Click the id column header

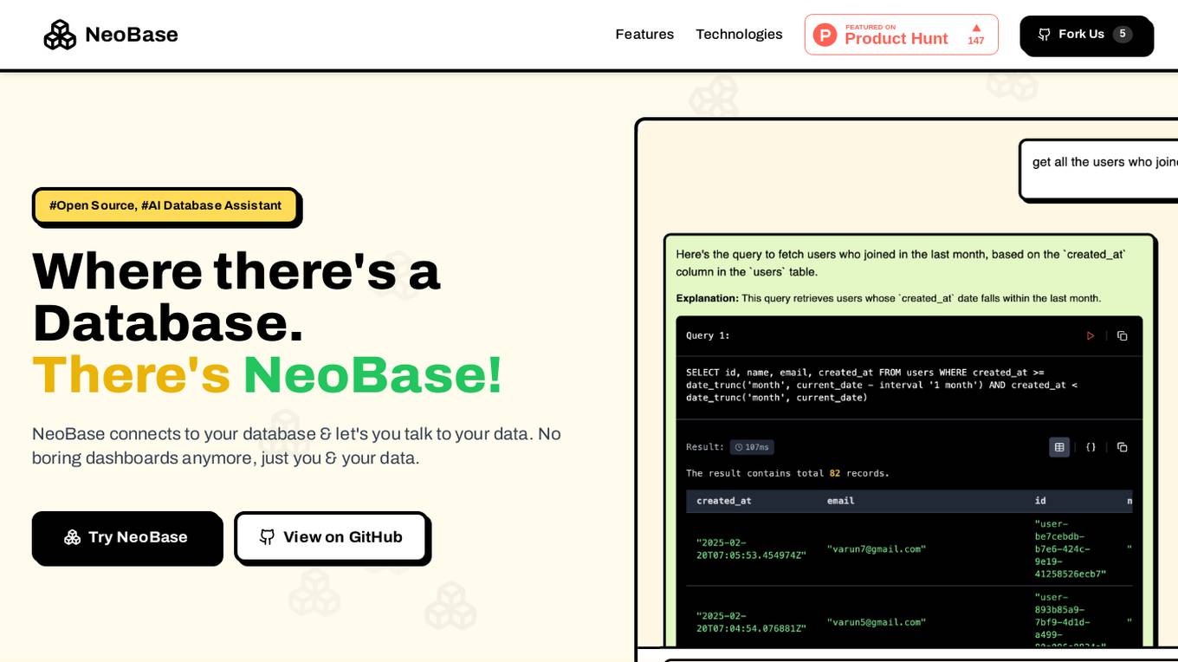click(x=1040, y=501)
